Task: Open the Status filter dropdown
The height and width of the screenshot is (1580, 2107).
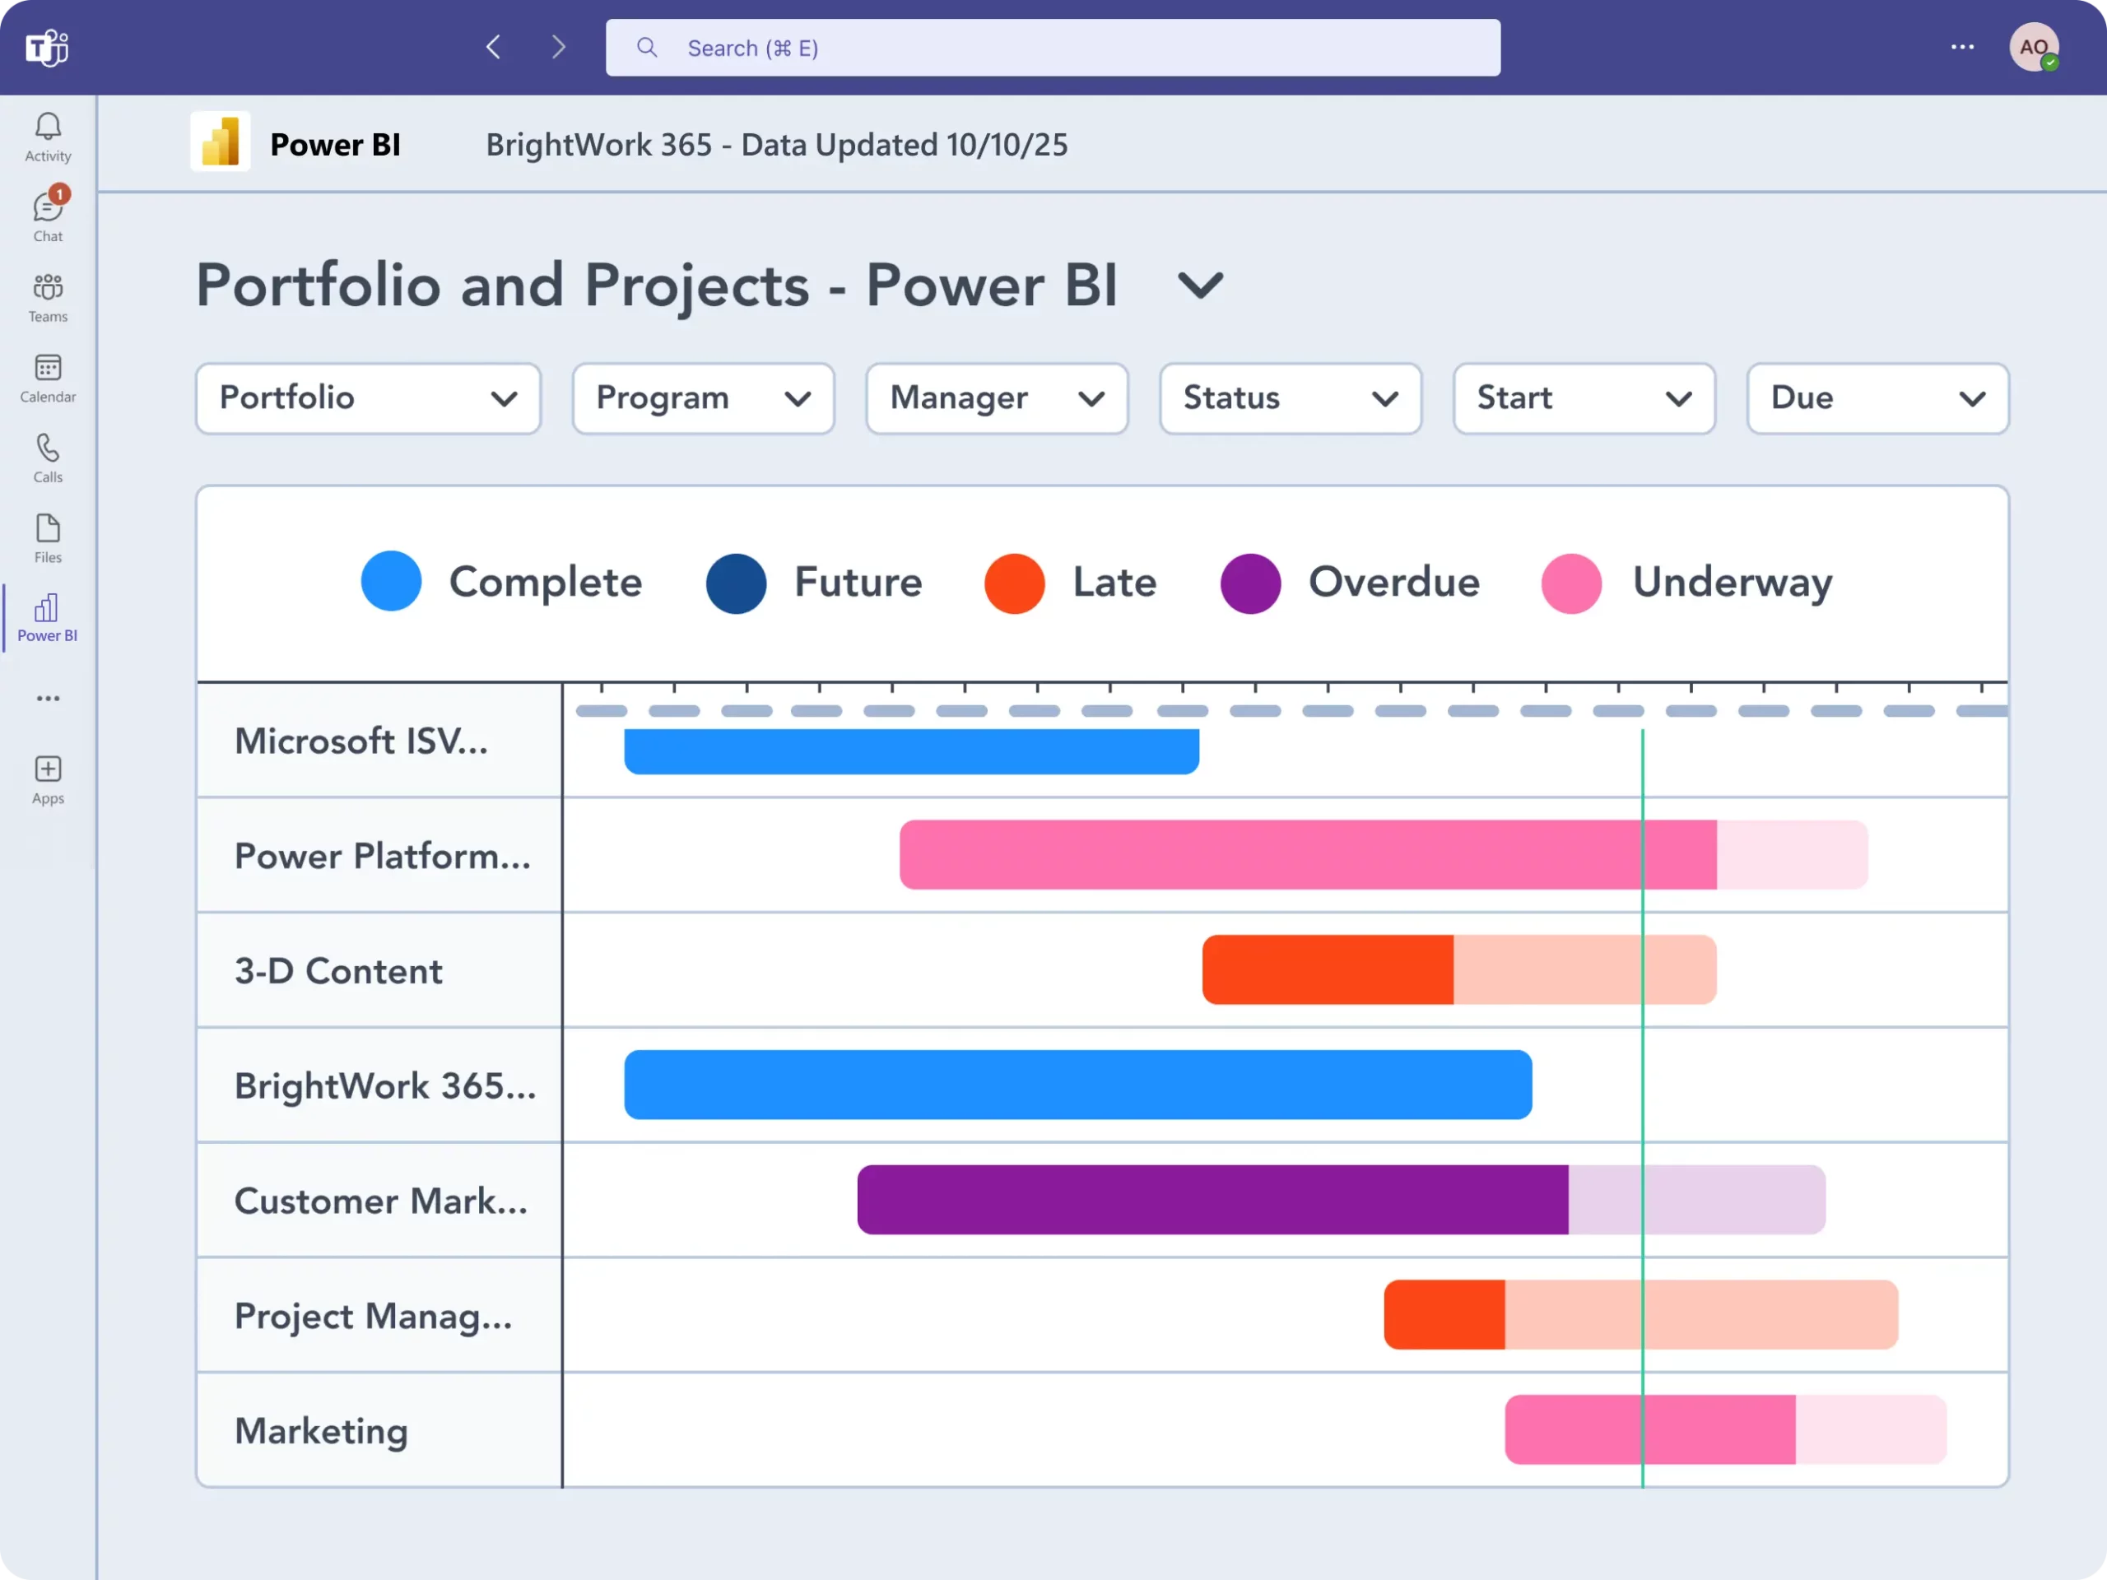Action: 1290,398
